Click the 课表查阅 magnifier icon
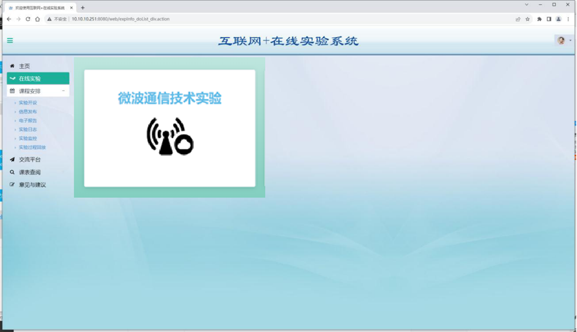Image resolution: width=577 pixels, height=332 pixels. [12, 172]
